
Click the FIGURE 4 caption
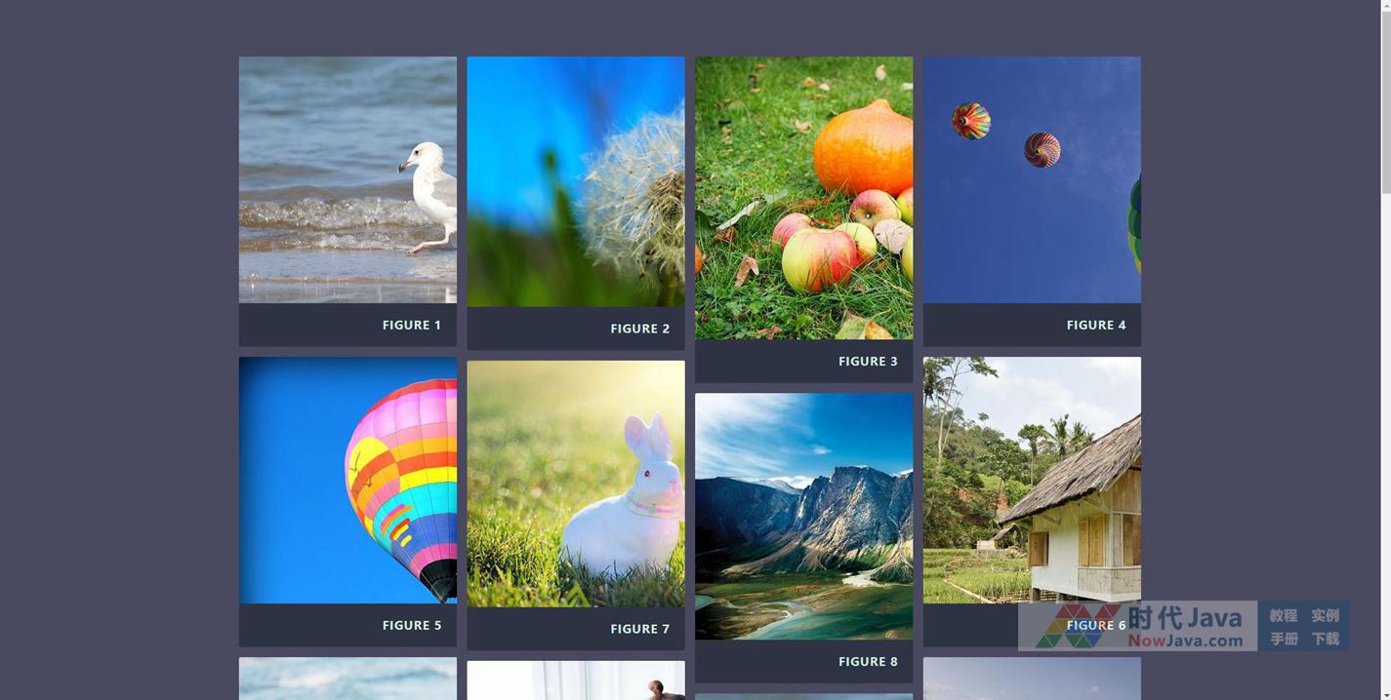(1096, 325)
